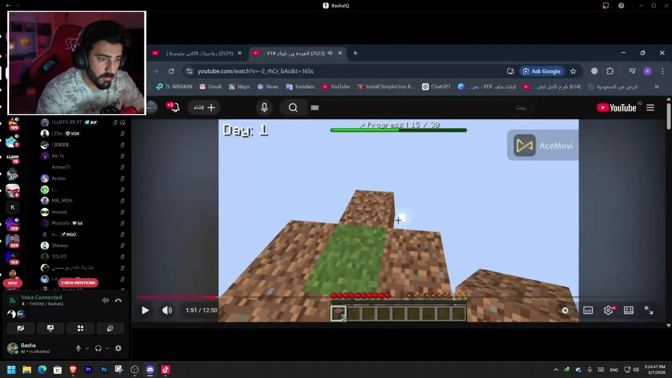Expand Discord output device options arrow

click(x=107, y=348)
